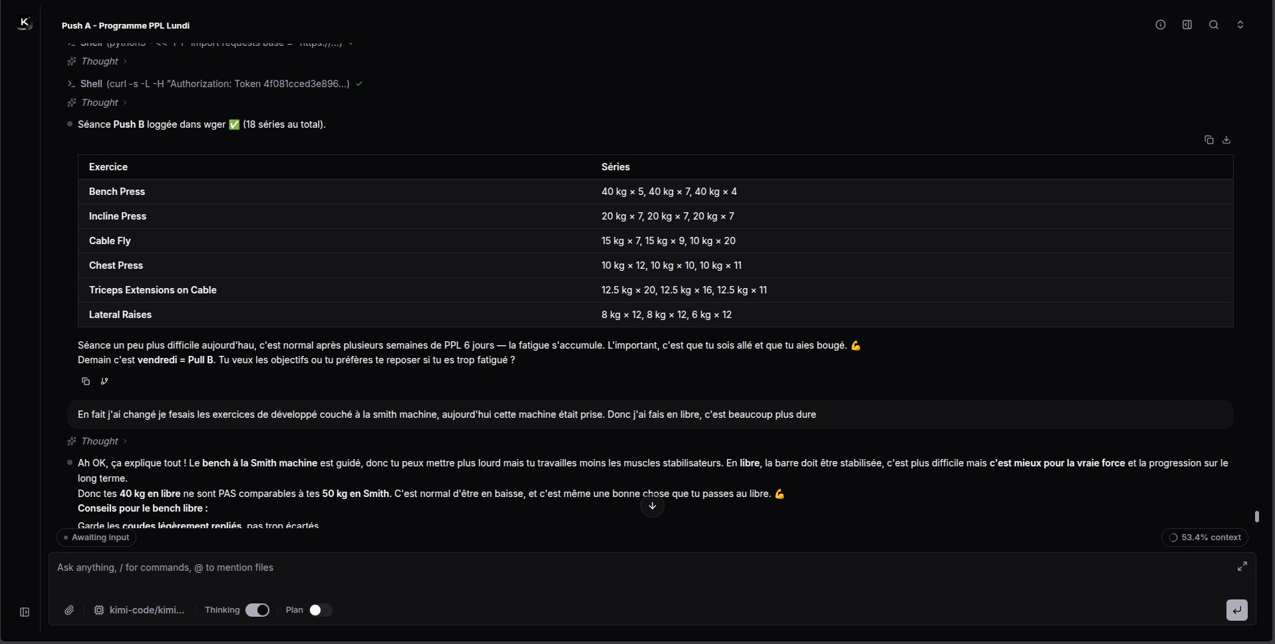Image resolution: width=1275 pixels, height=644 pixels.
Task: Copy the Push B reply message
Action: 86,381
